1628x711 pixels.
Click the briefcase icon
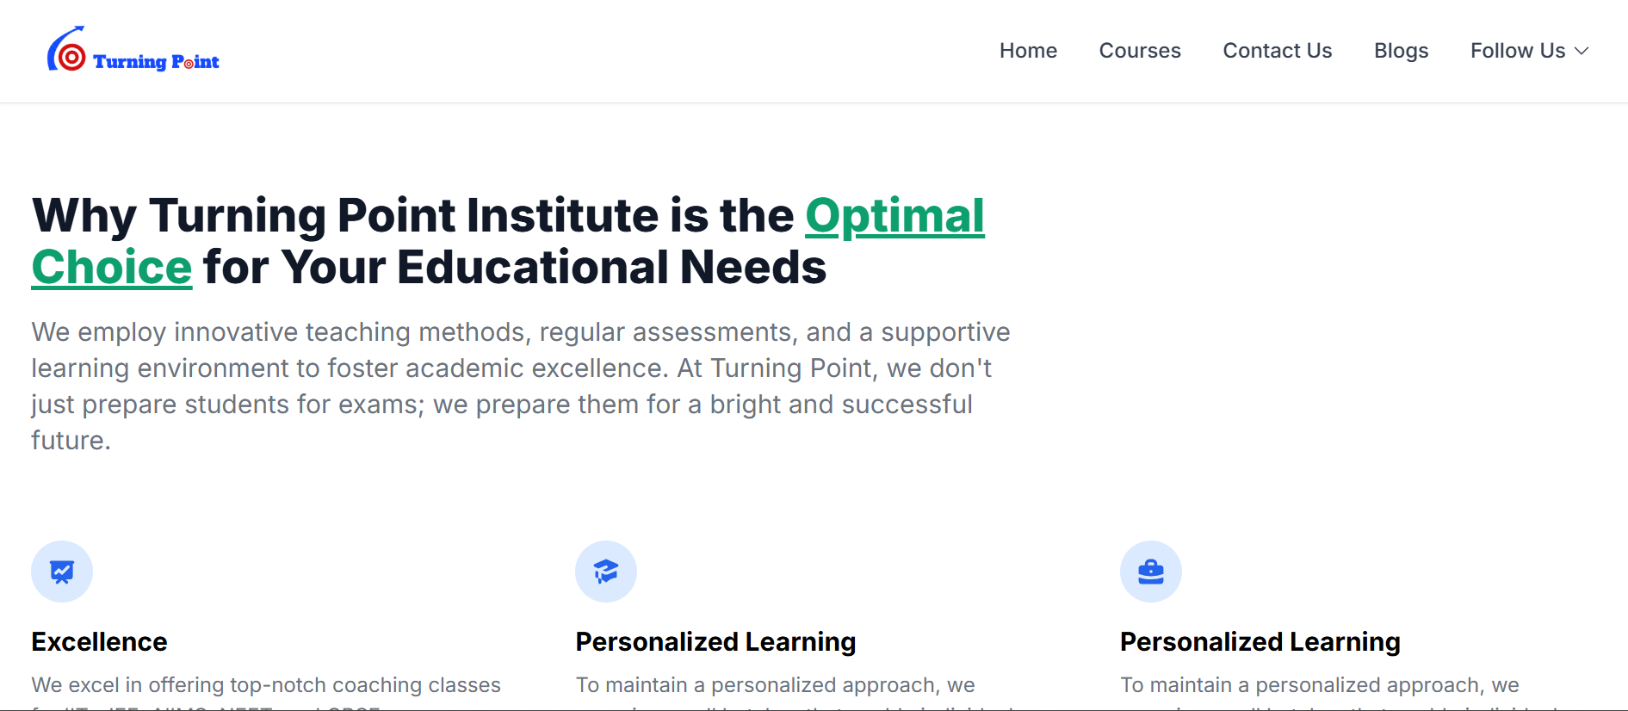coord(1150,572)
